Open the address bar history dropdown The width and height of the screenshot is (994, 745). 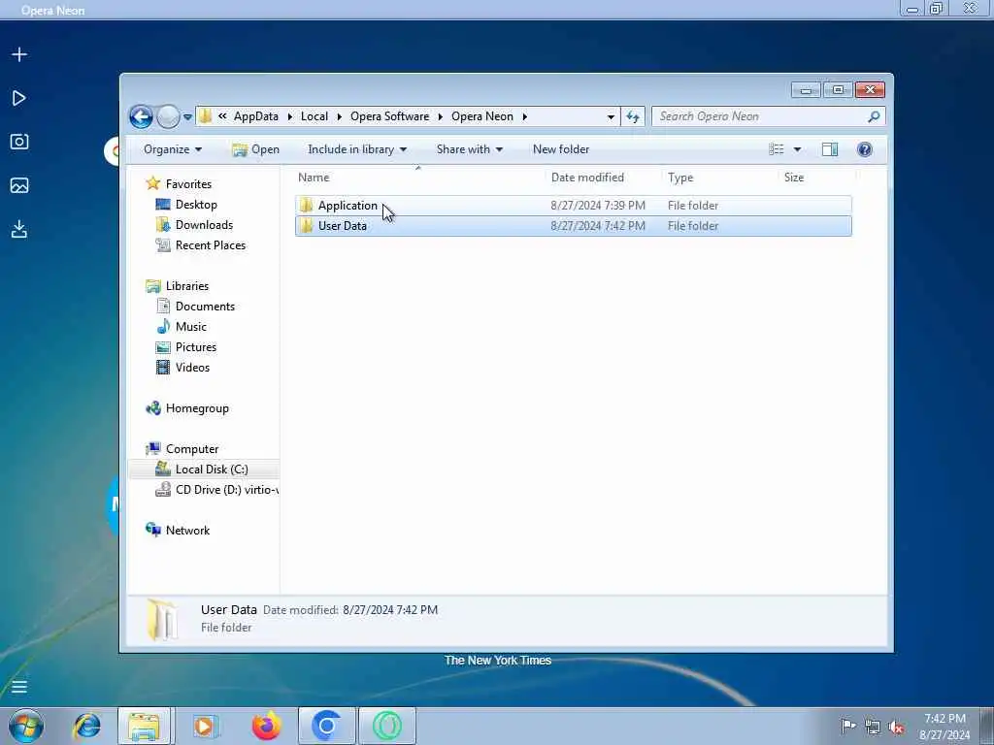point(611,116)
